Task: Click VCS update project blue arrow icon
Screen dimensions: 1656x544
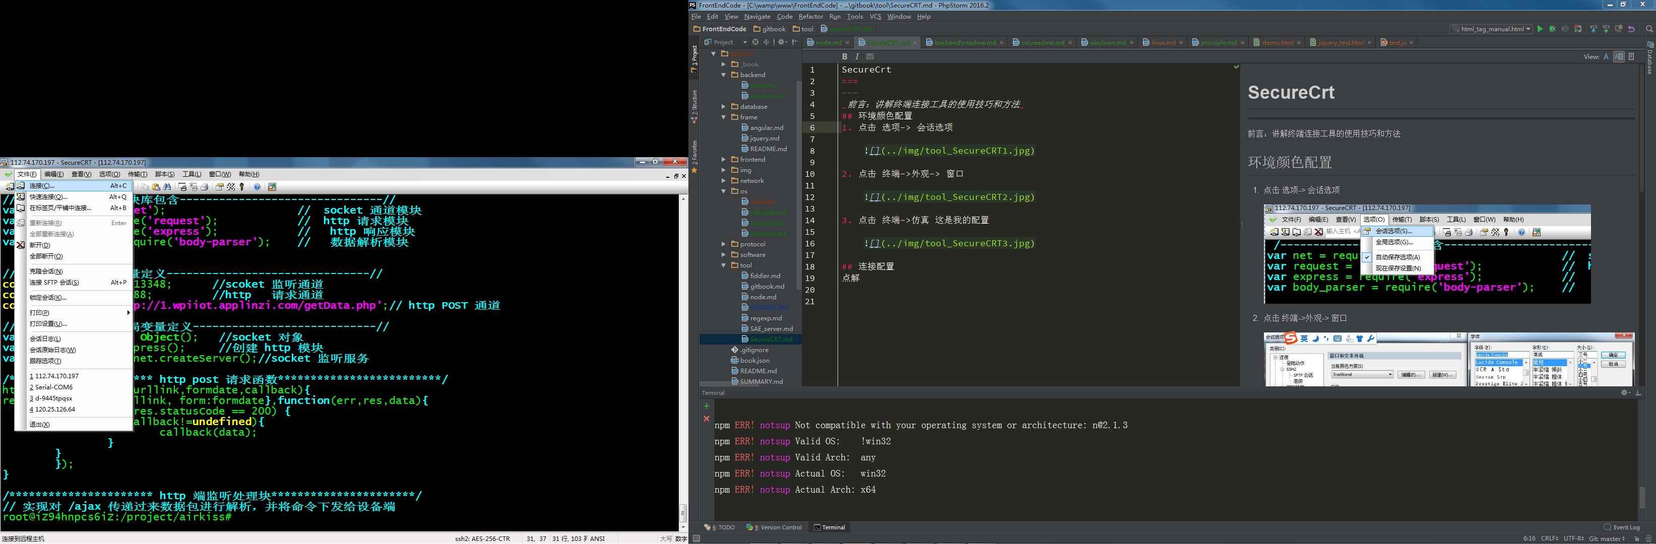Action: (x=1593, y=29)
